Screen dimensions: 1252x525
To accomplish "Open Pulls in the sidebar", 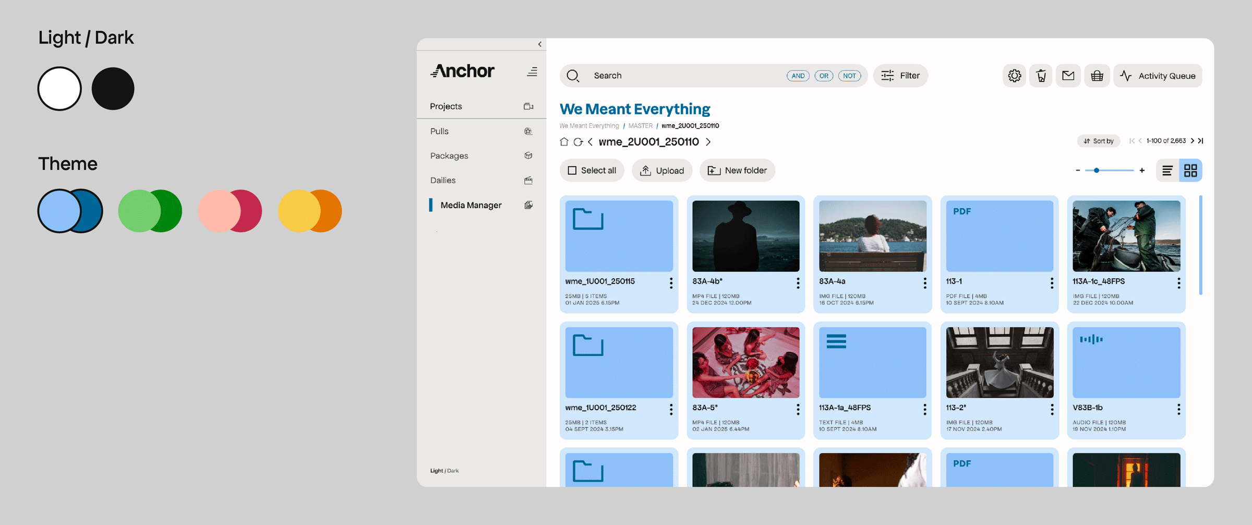I will [481, 131].
